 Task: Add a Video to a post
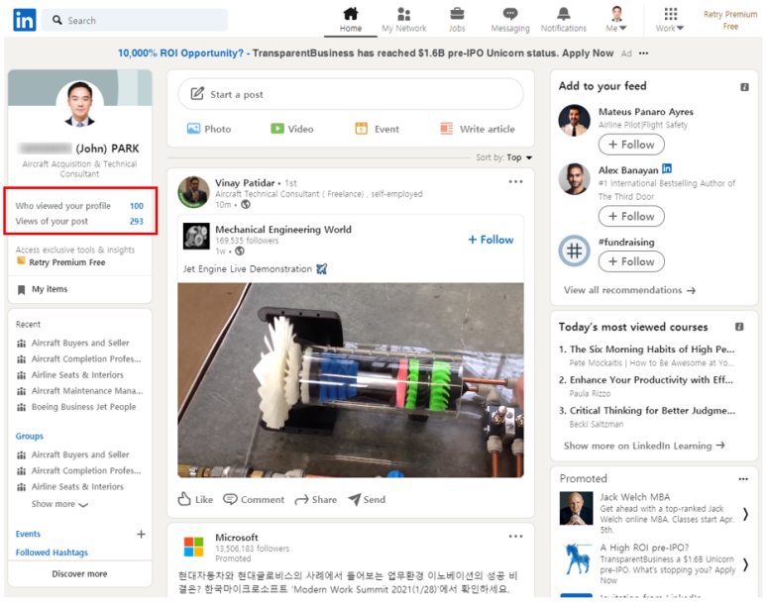coord(292,129)
